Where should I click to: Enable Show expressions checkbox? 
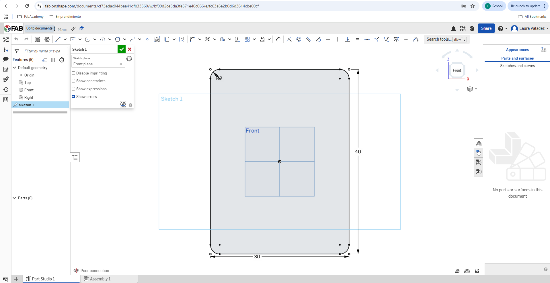pyautogui.click(x=73, y=89)
